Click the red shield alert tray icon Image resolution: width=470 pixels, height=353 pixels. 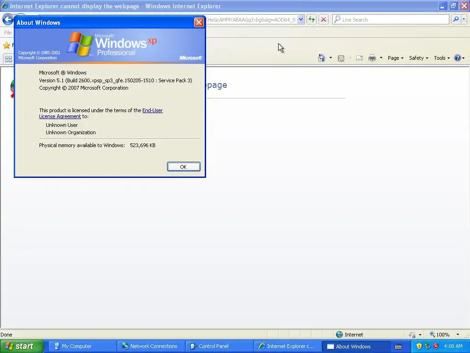point(436,347)
